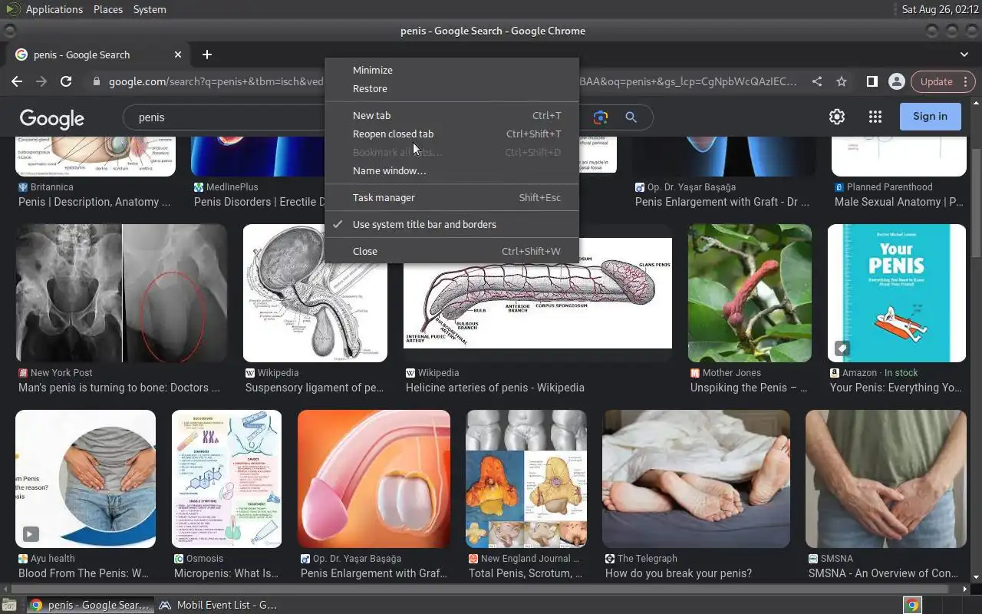Open 'Blood From The Penis' Ayu health link
The width and height of the screenshot is (982, 614).
(x=84, y=573)
